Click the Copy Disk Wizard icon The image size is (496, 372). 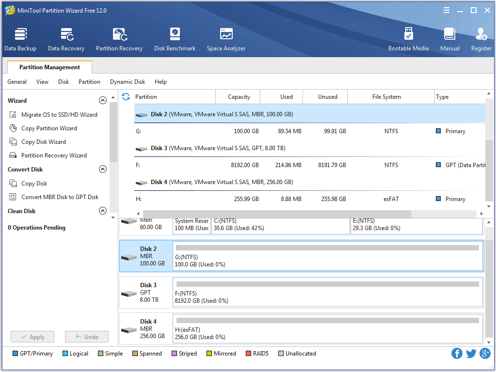click(x=13, y=141)
